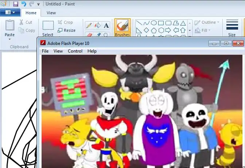Close the Adobe Flash Player window
Screen dimensions: 245x168
tap(238, 43)
